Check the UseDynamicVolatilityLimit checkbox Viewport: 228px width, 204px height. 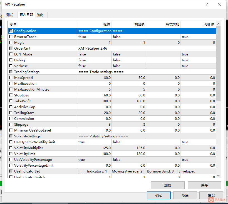[11, 142]
